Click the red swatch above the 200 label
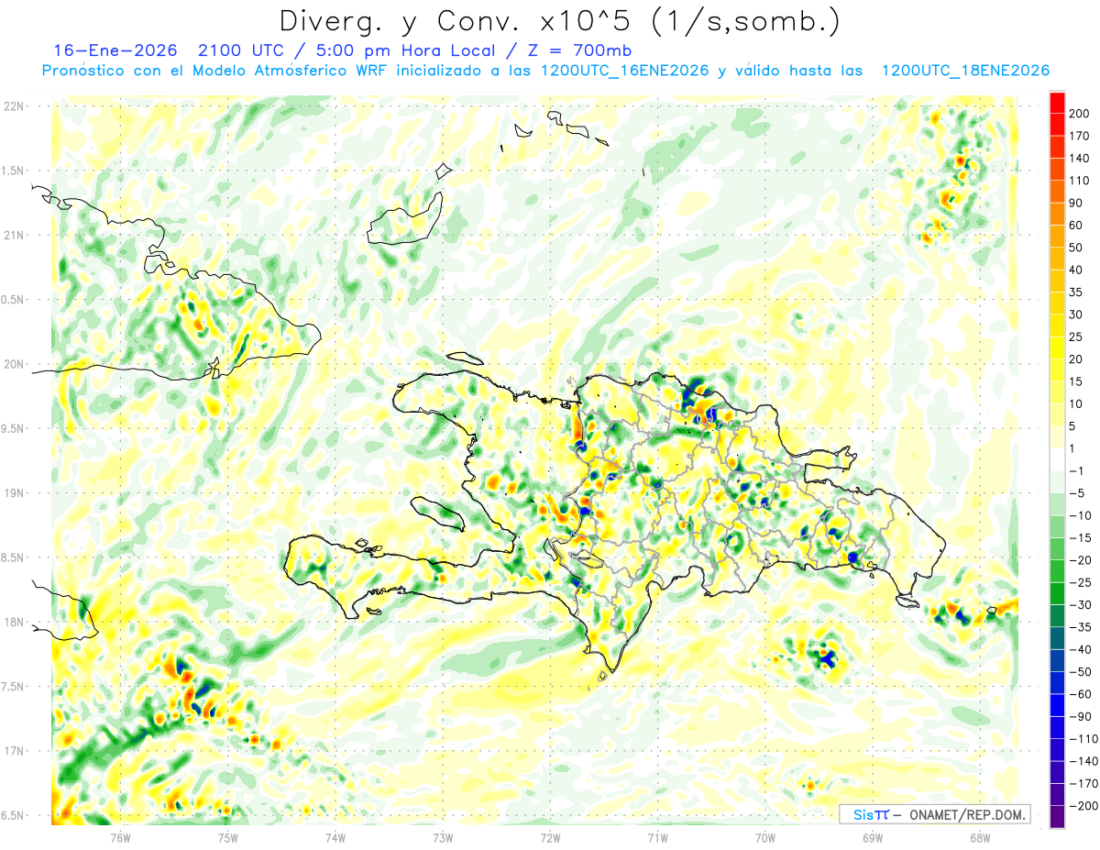 pos(1057,102)
